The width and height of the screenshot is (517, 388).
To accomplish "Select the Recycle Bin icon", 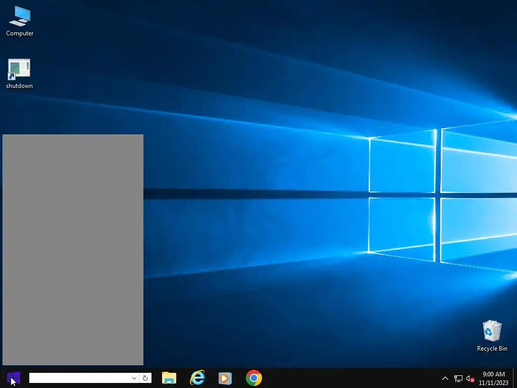I will pyautogui.click(x=492, y=335).
